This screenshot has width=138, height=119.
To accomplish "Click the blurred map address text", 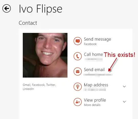I will [95, 90].
